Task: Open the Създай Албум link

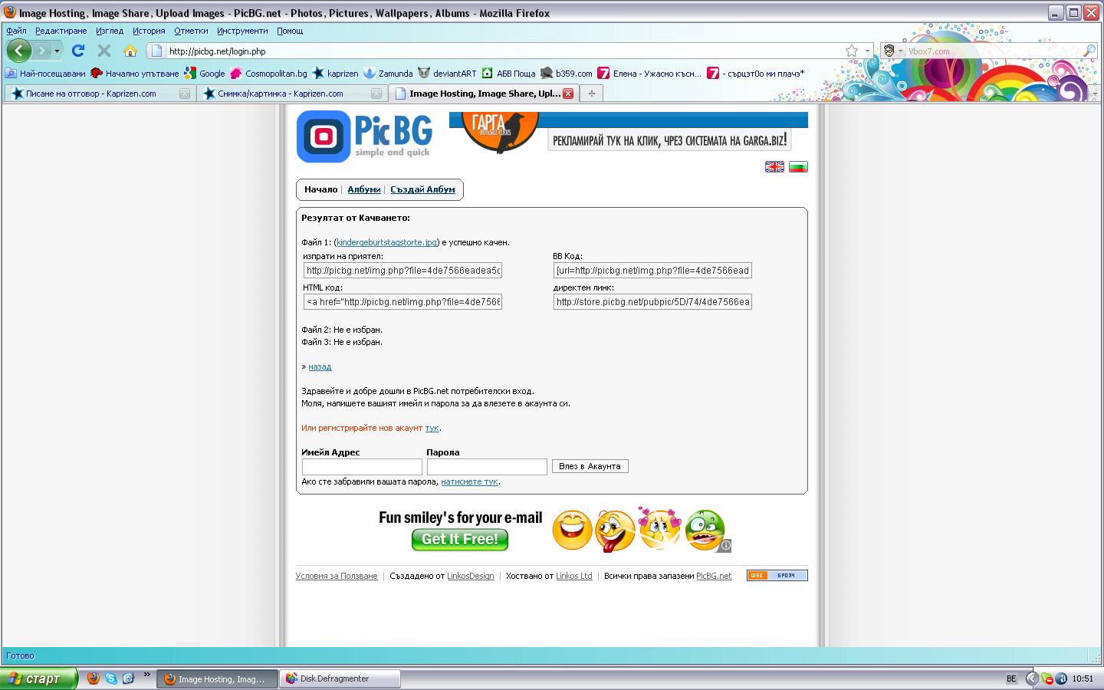Action: pos(422,189)
